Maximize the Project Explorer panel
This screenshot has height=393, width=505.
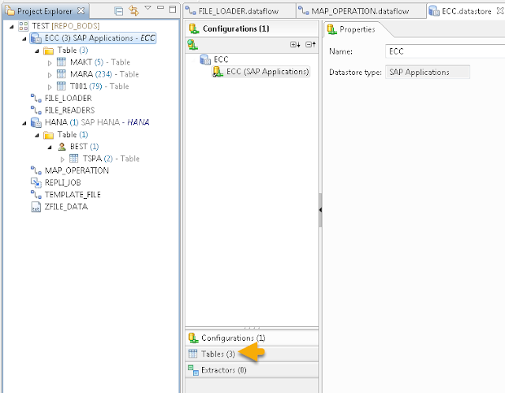173,9
